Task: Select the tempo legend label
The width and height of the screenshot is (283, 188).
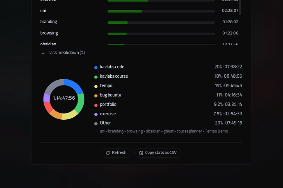Action: 106,86
